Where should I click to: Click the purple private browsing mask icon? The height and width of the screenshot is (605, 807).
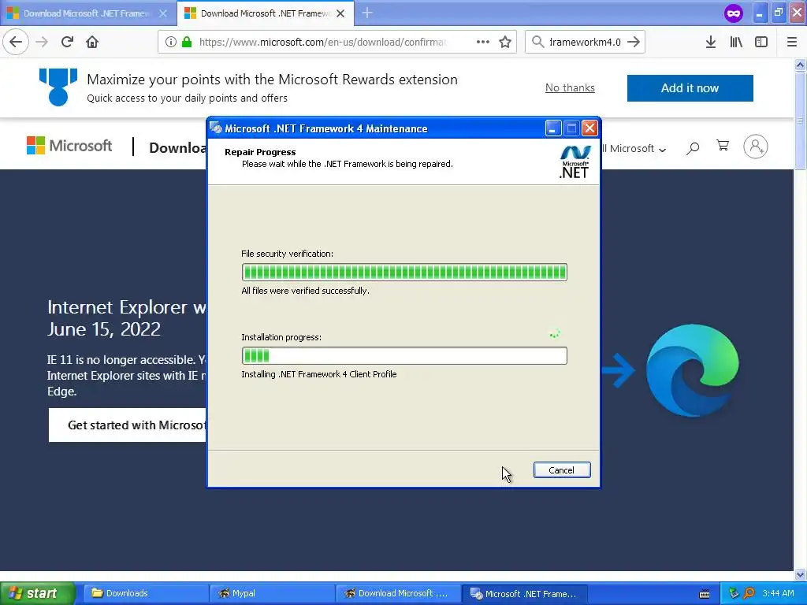point(734,13)
